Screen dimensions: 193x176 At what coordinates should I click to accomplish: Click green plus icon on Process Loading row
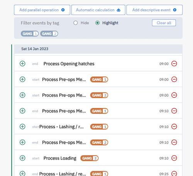click(22, 158)
